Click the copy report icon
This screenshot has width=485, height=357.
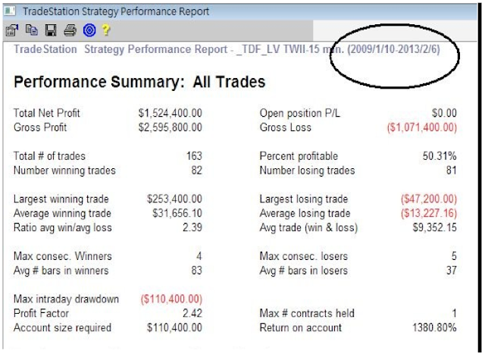point(30,31)
